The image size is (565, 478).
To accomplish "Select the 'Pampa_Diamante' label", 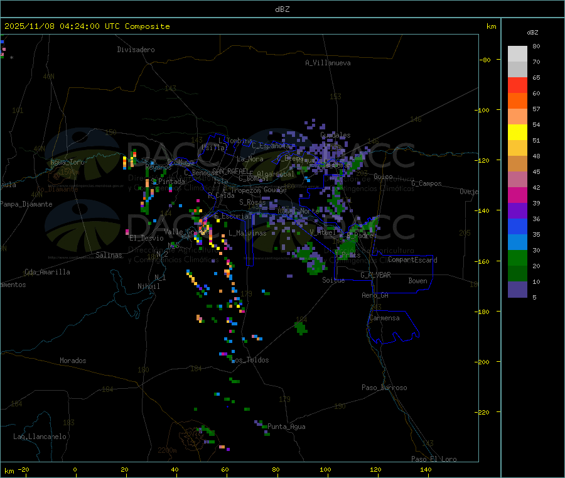I will [x=26, y=204].
